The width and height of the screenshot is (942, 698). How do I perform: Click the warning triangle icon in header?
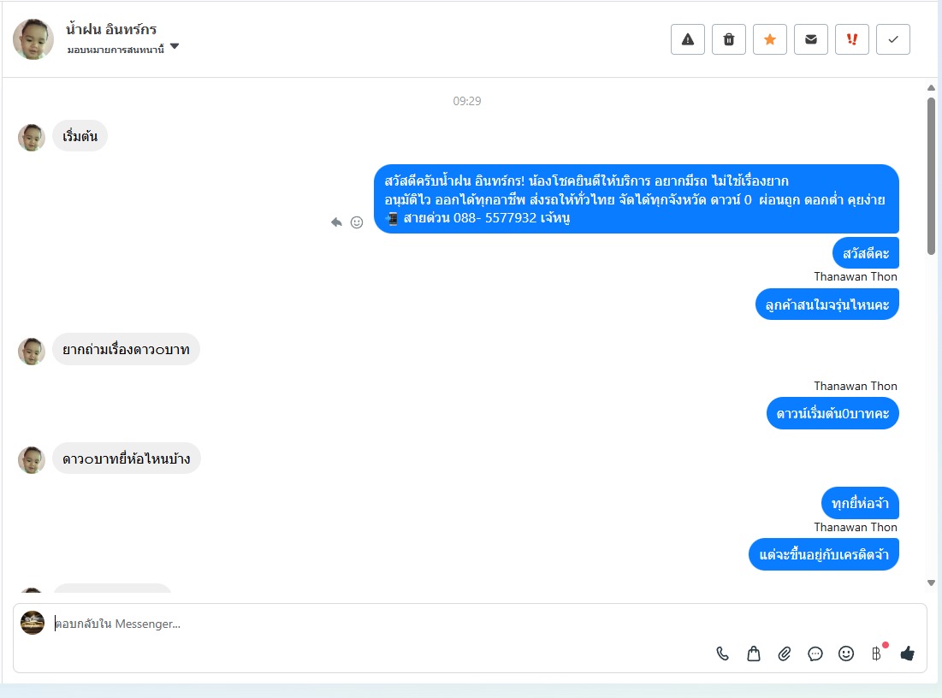tap(687, 39)
